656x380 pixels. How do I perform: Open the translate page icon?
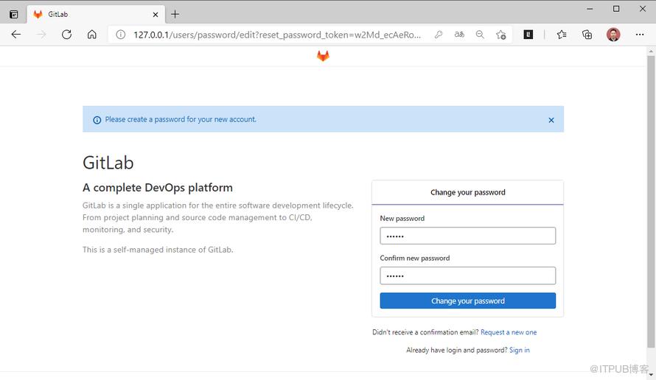click(459, 35)
